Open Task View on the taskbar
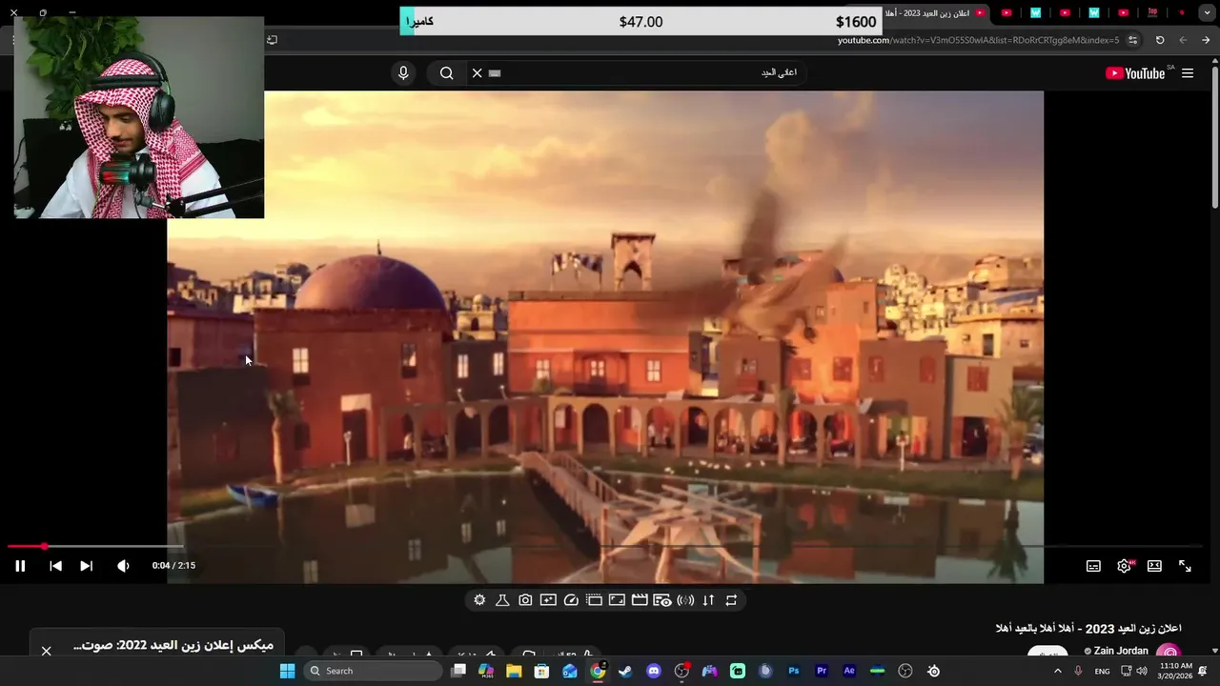The image size is (1220, 686). point(458,671)
